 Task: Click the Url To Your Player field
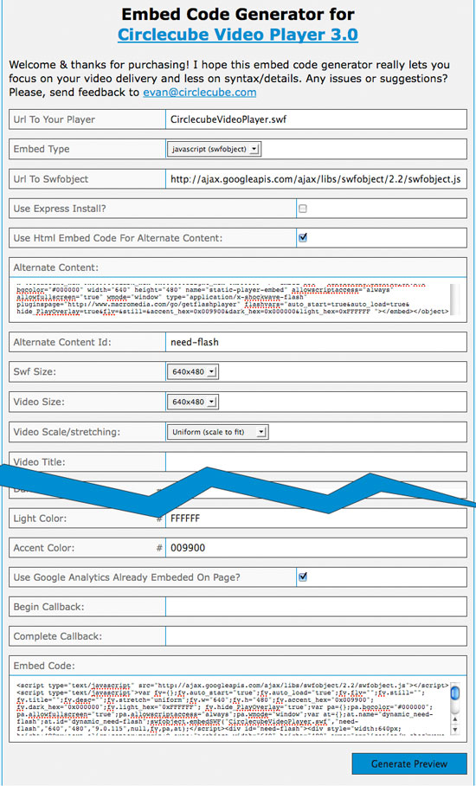click(316, 119)
